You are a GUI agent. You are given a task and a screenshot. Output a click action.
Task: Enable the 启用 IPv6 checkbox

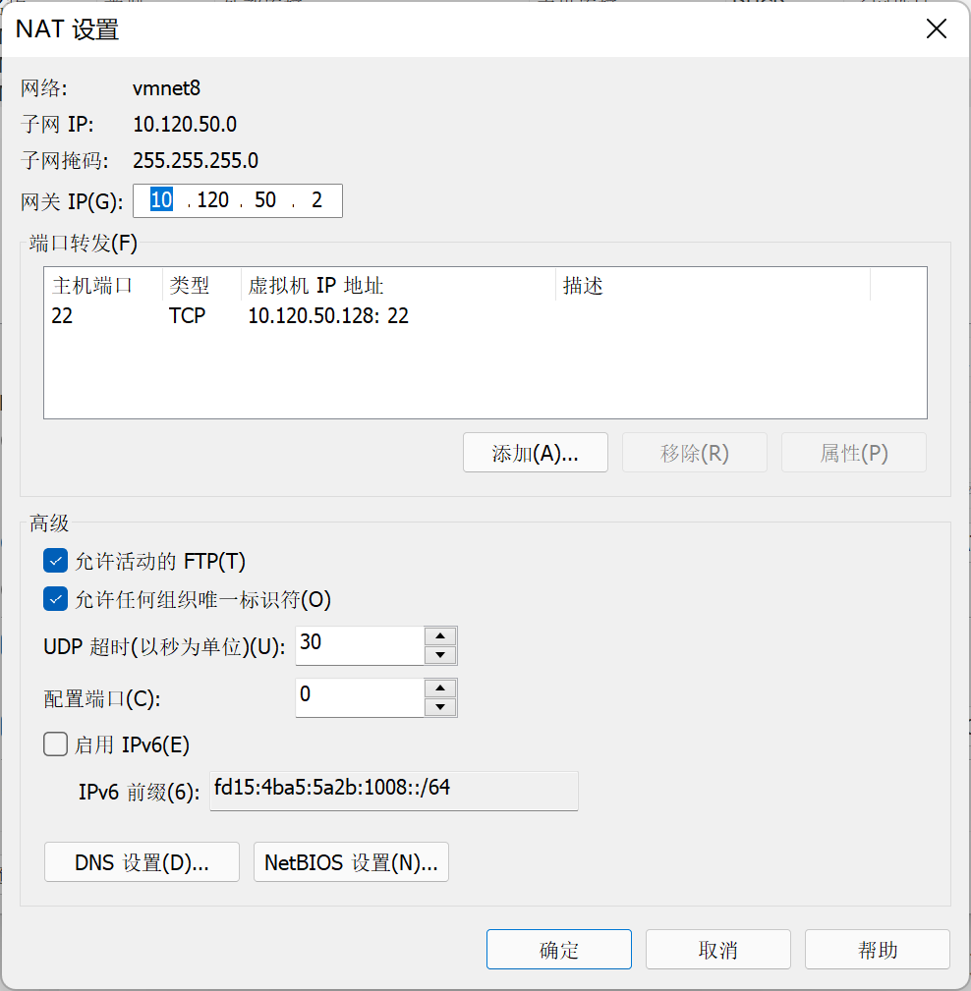click(x=56, y=743)
